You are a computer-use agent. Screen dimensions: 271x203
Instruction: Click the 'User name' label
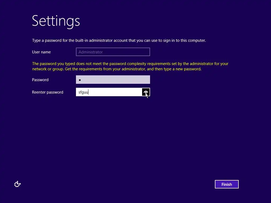(41, 52)
